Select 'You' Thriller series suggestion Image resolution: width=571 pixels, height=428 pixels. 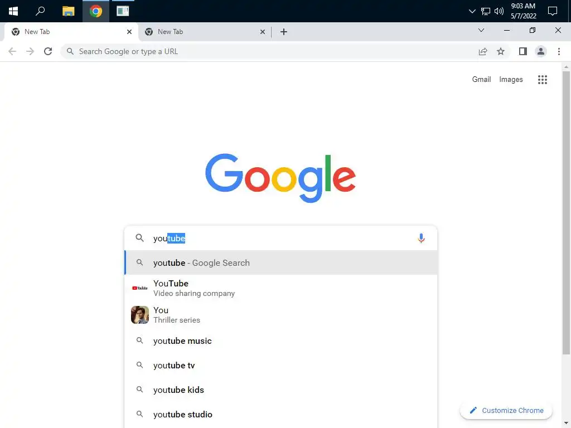[x=281, y=315]
